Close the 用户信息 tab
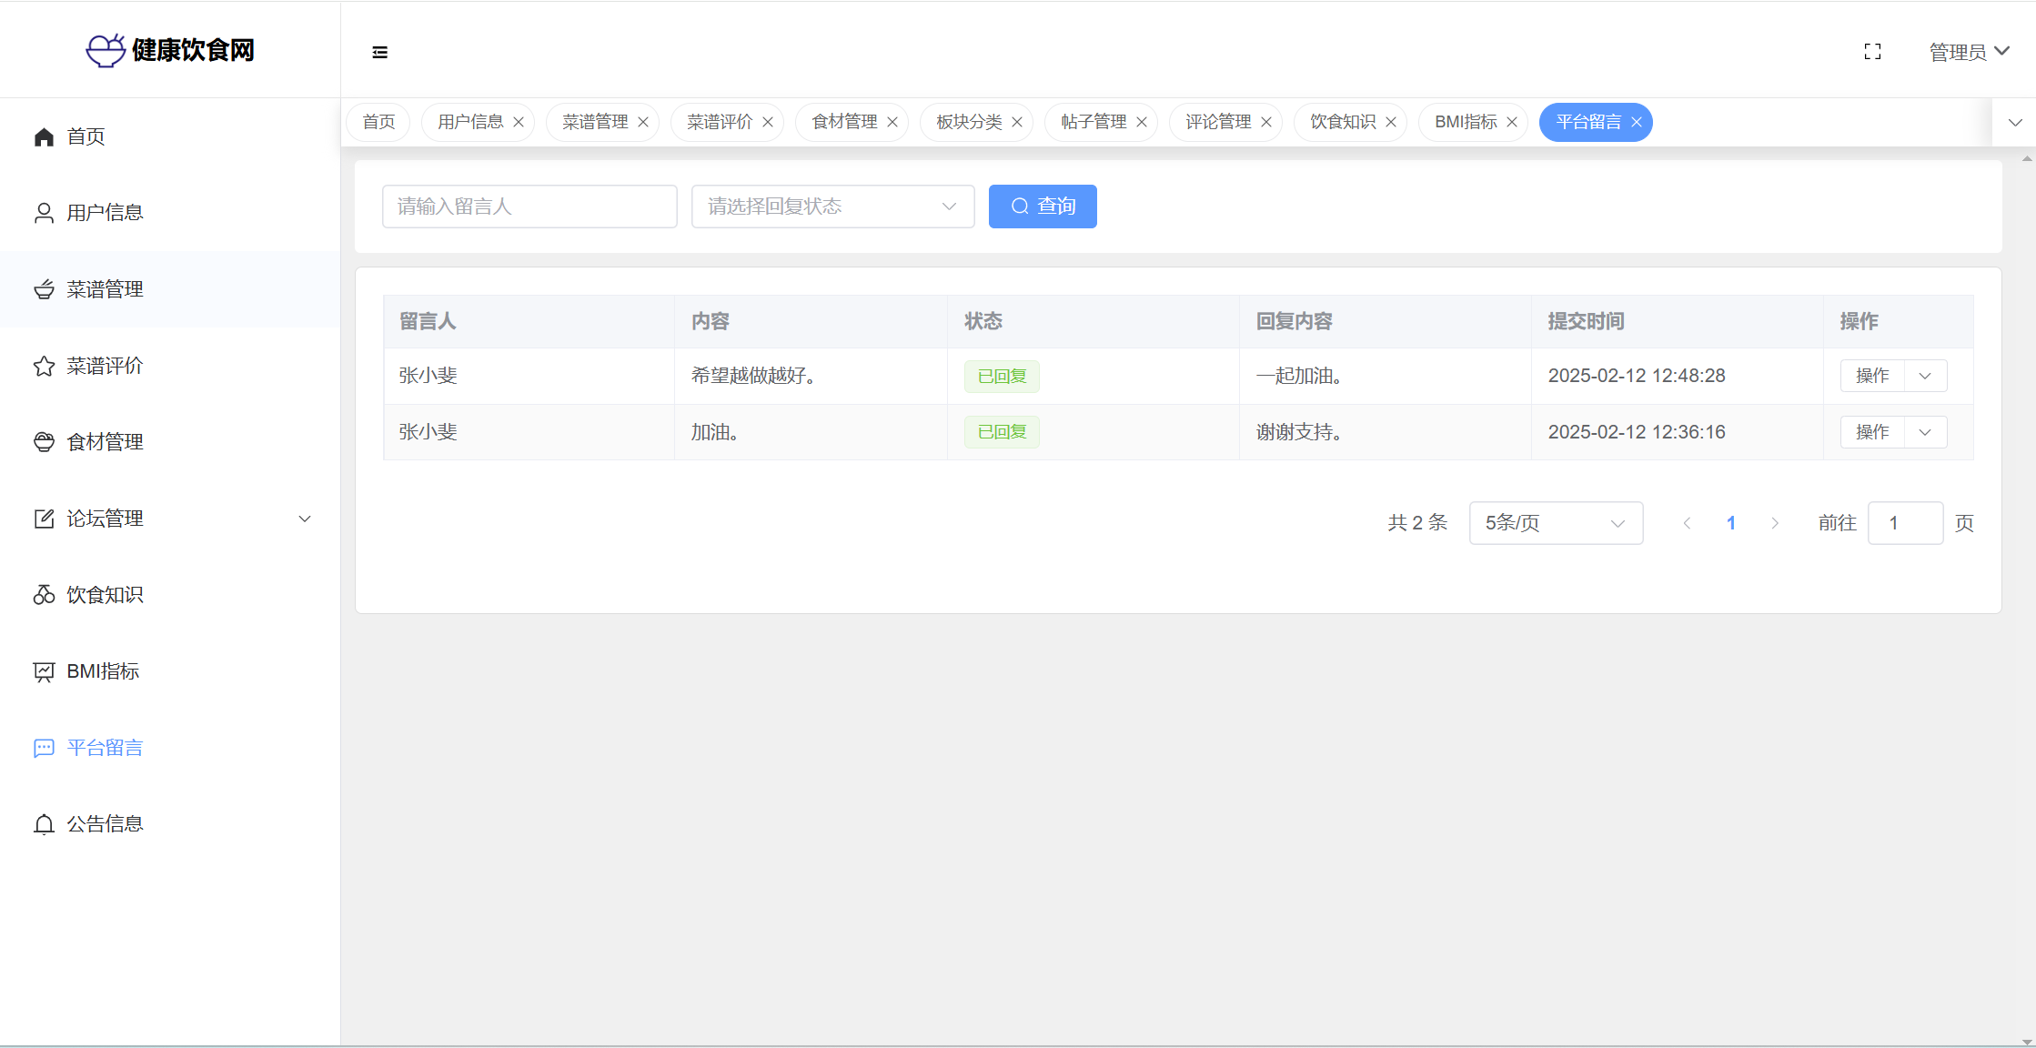The image size is (2036, 1048). [x=519, y=122]
